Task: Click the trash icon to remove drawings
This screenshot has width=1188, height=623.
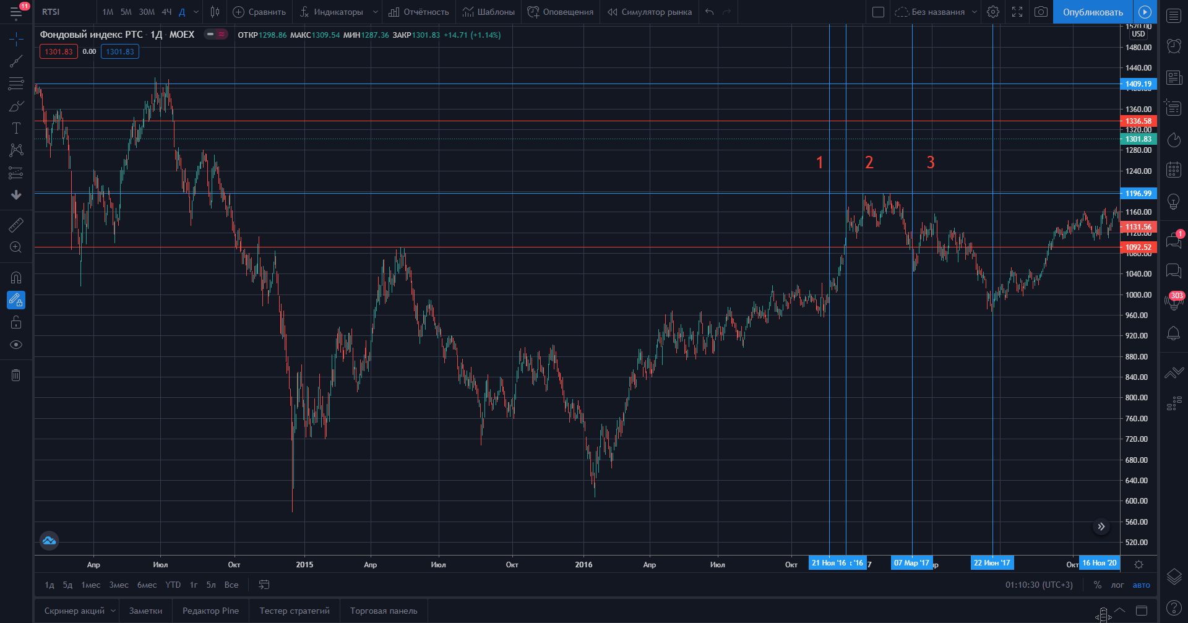Action: pos(16,375)
